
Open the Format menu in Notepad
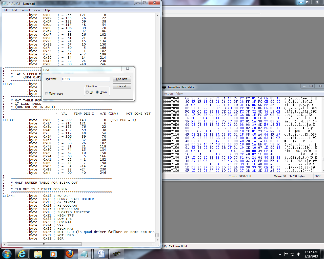tap(25, 10)
